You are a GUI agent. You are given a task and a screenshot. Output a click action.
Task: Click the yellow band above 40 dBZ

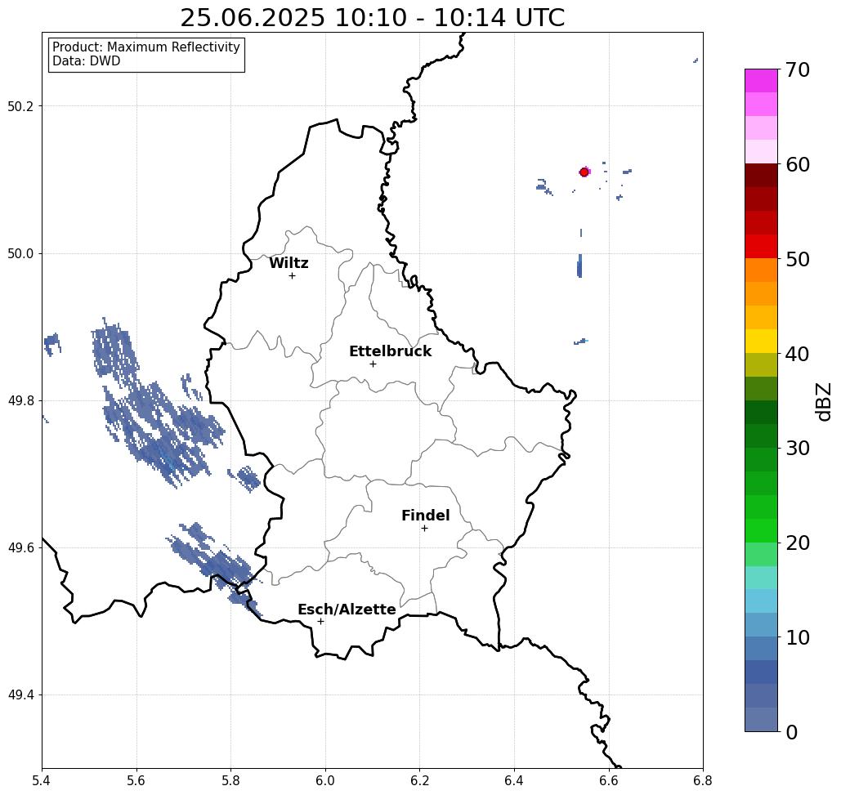761,341
